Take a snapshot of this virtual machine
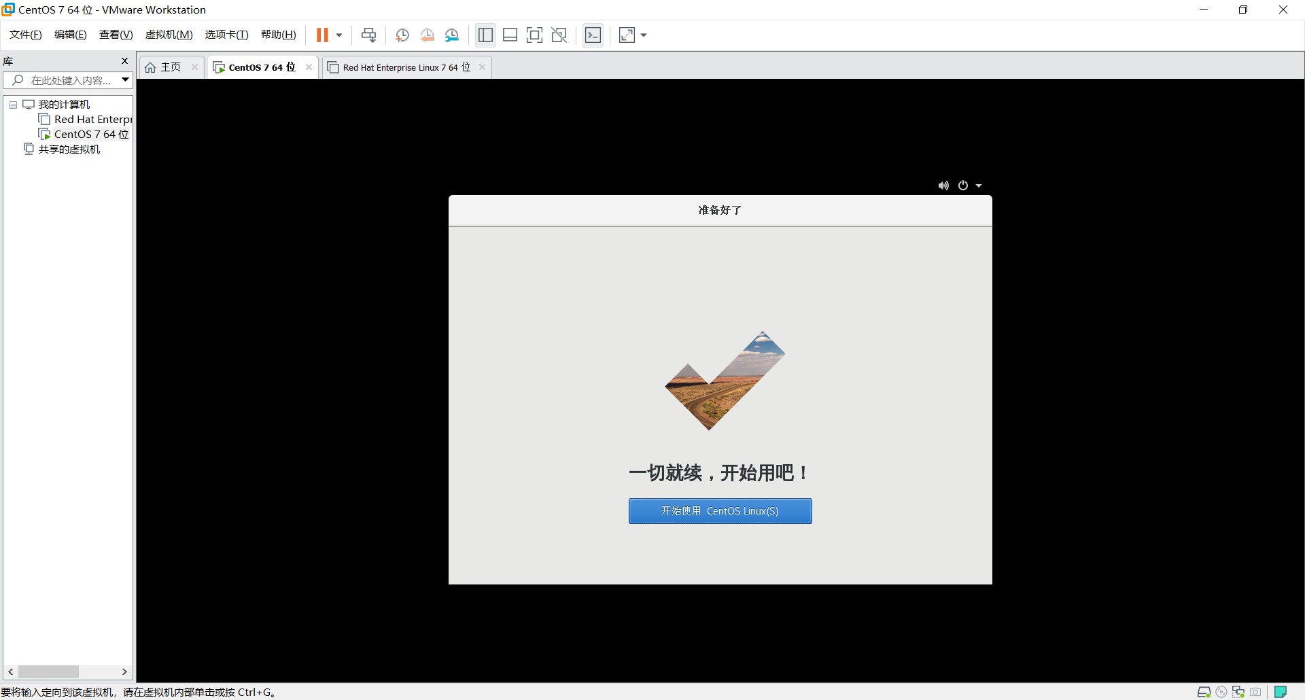Image resolution: width=1305 pixels, height=700 pixels. (x=402, y=35)
